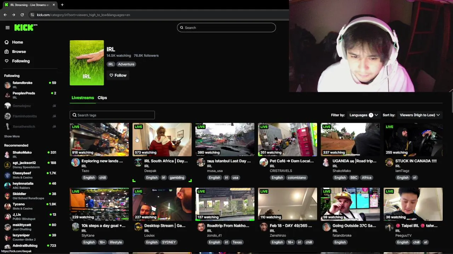Open AdmiralBulldog in Recommended list
The image size is (453, 254).
[25, 246]
